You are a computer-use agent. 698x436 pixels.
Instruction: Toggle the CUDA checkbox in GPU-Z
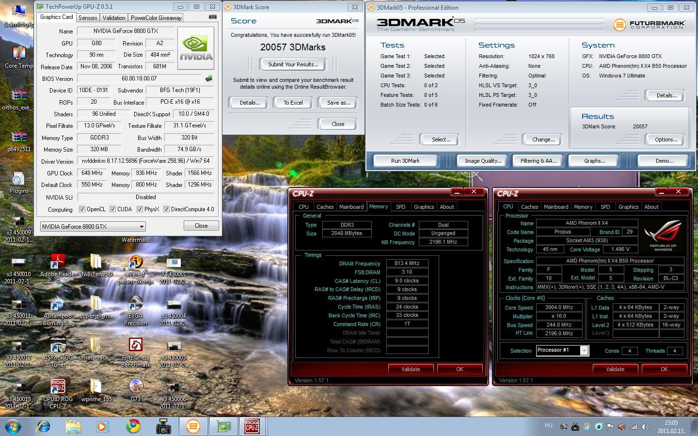pos(112,209)
